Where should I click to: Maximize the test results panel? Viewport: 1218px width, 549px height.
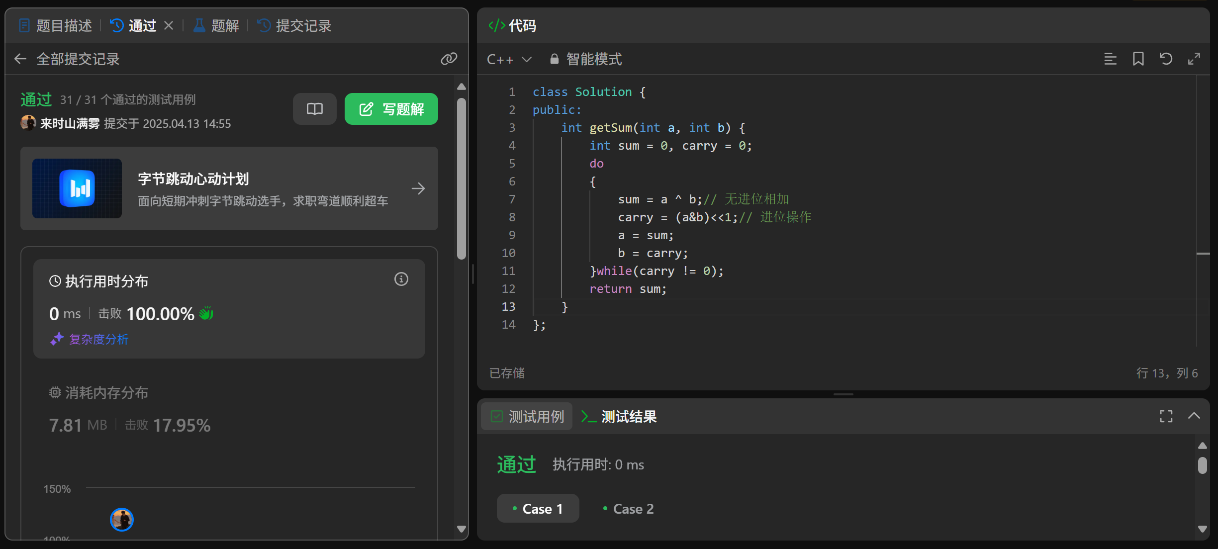(x=1166, y=416)
